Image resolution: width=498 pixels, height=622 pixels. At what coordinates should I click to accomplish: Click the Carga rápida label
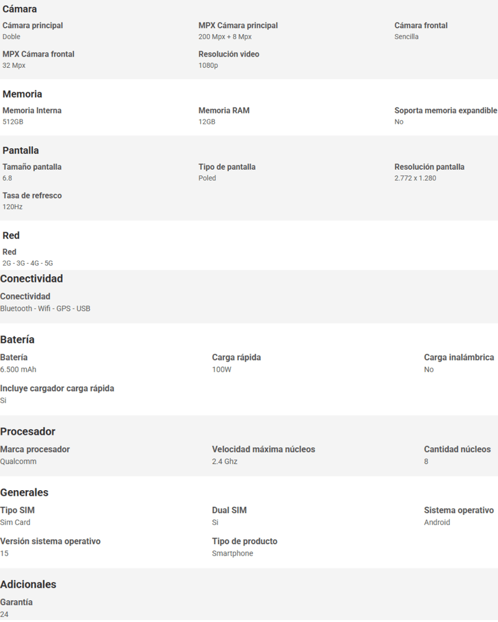(237, 358)
